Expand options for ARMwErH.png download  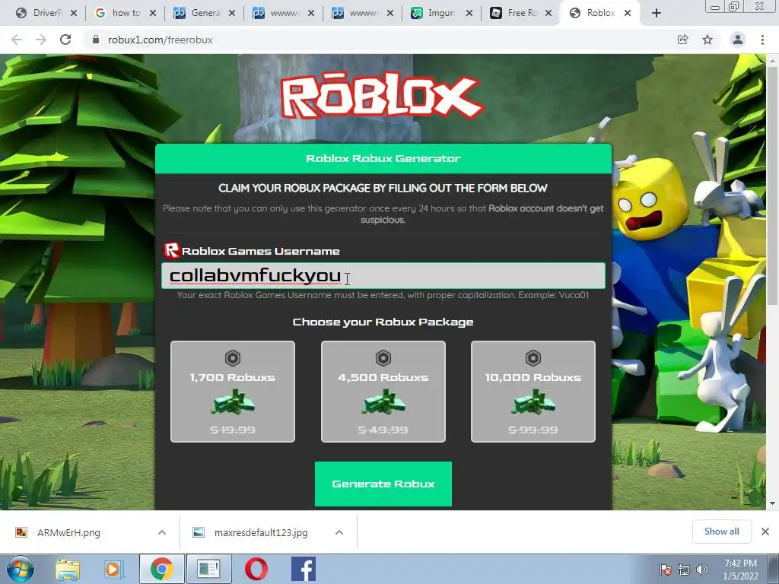coord(162,532)
